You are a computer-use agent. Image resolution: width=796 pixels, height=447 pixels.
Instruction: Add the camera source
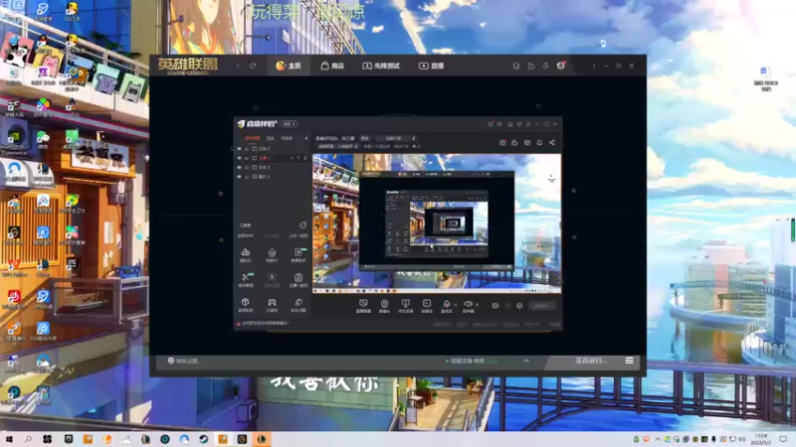click(x=384, y=306)
